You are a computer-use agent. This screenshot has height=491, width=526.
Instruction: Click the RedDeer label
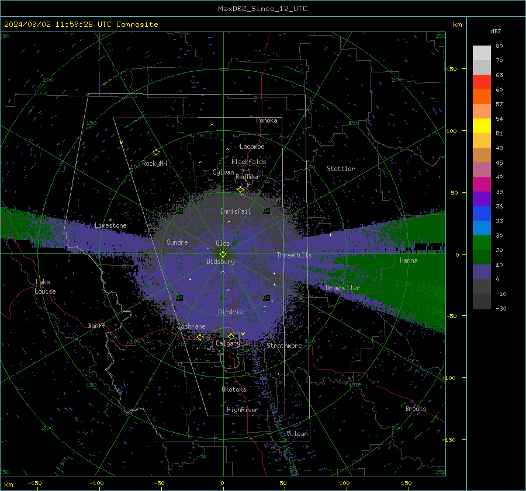click(248, 177)
